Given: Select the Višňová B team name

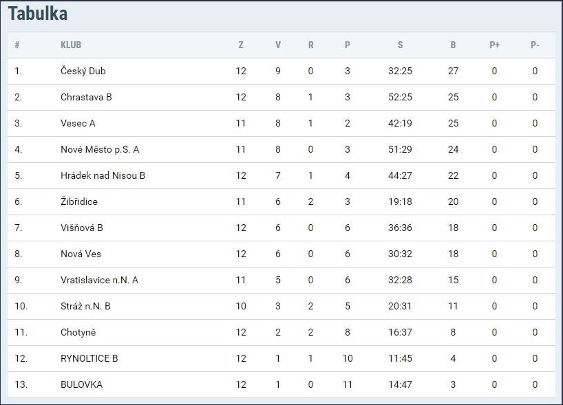Looking at the screenshot, I should click(81, 228).
